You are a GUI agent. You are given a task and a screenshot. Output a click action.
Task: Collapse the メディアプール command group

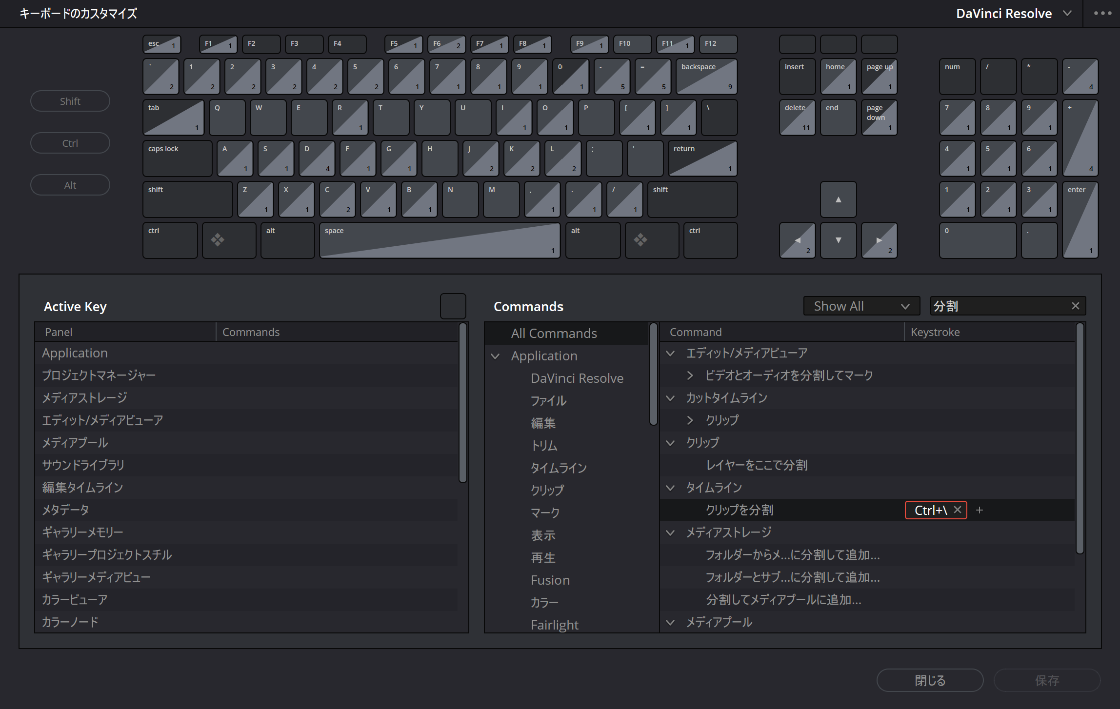(x=671, y=622)
